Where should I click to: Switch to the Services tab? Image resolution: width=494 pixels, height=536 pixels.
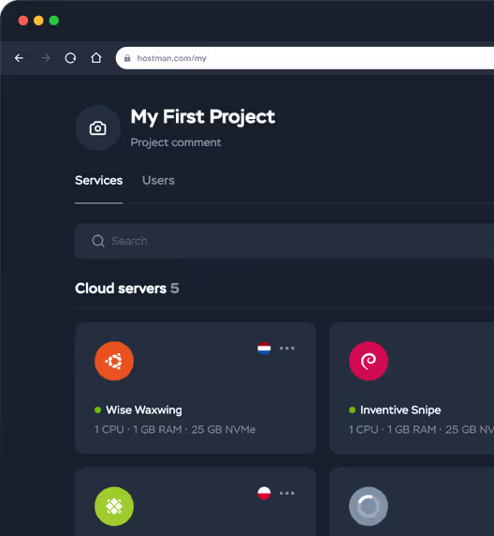[x=98, y=180]
